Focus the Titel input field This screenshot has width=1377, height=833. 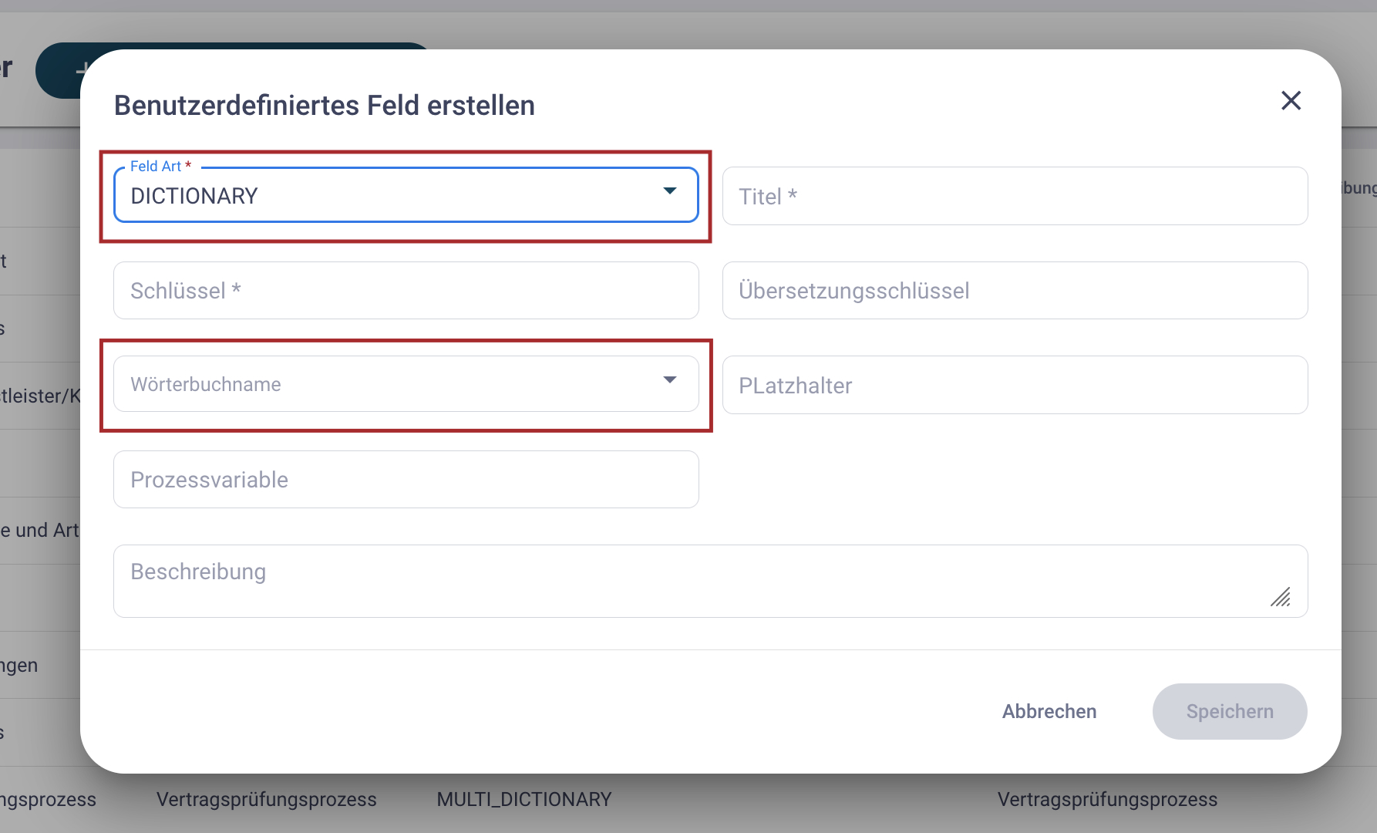point(1015,196)
